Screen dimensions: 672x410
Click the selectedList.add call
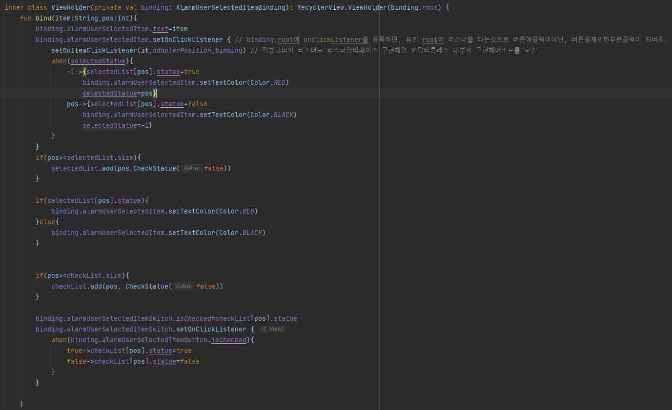coord(82,169)
